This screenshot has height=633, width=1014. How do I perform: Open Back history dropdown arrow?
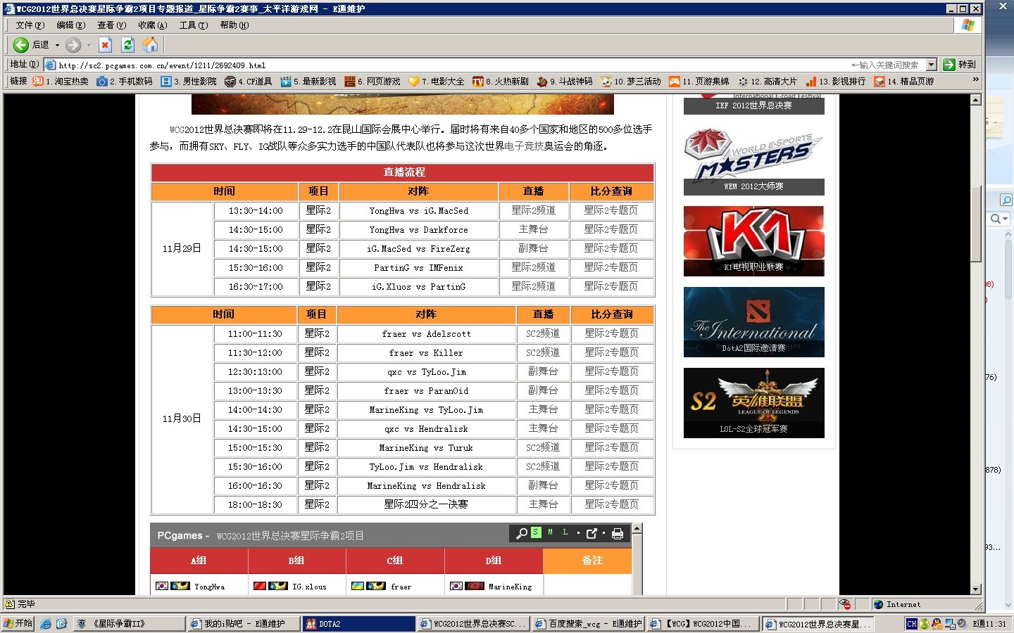57,45
